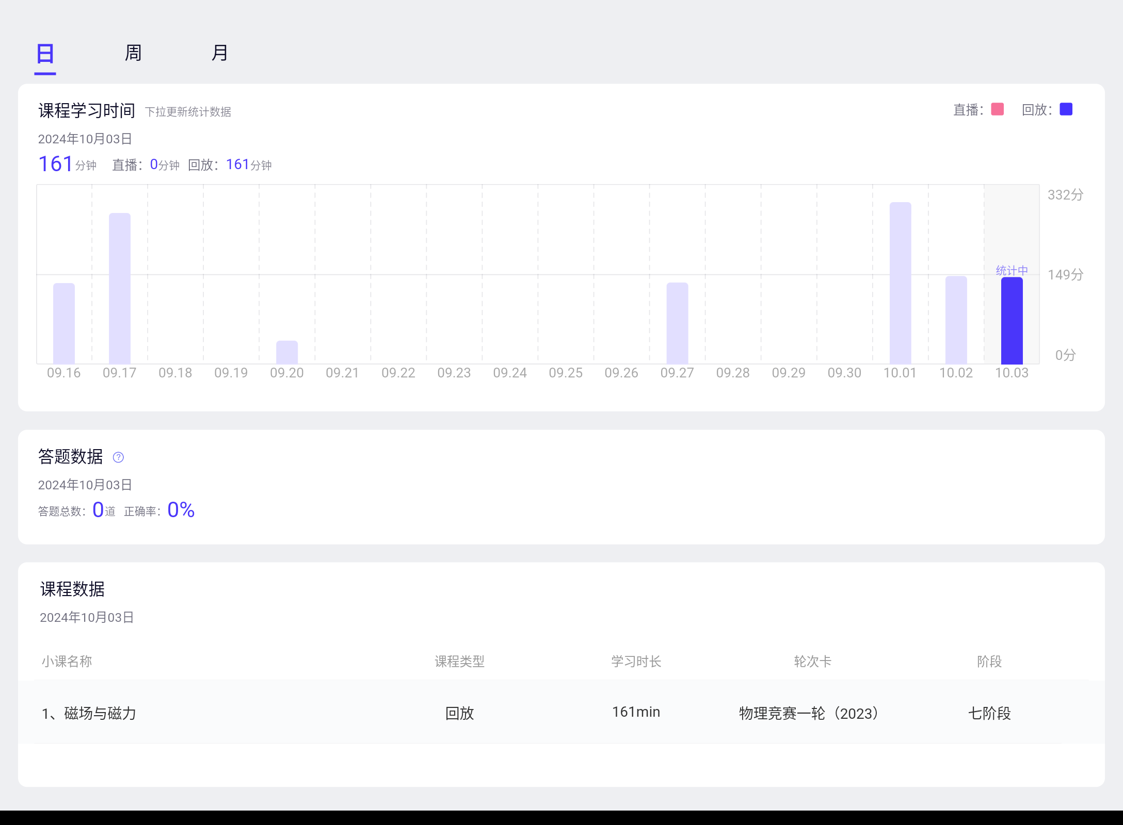The image size is (1123, 825).
Task: Click the 课程学习时间 heading
Action: point(87,110)
